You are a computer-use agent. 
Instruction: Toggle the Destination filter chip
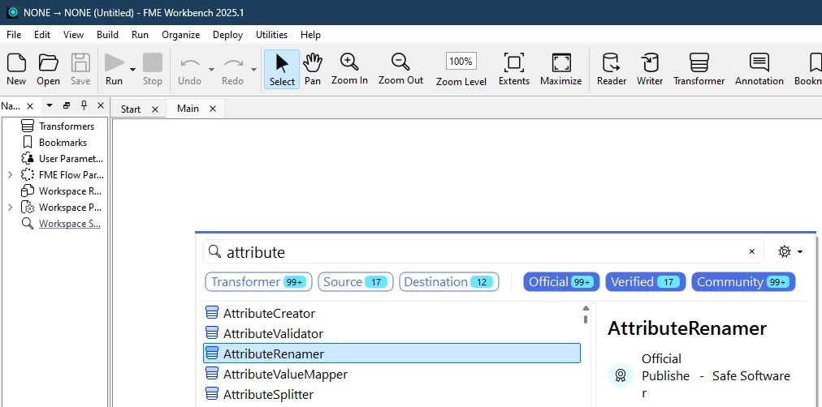tap(448, 282)
